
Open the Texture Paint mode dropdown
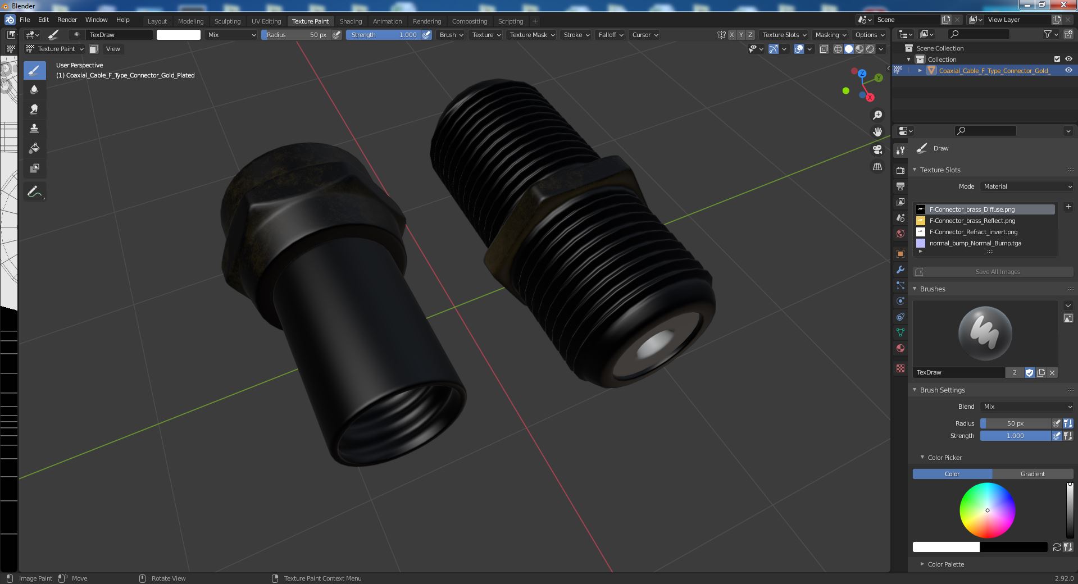pyautogui.click(x=55, y=49)
